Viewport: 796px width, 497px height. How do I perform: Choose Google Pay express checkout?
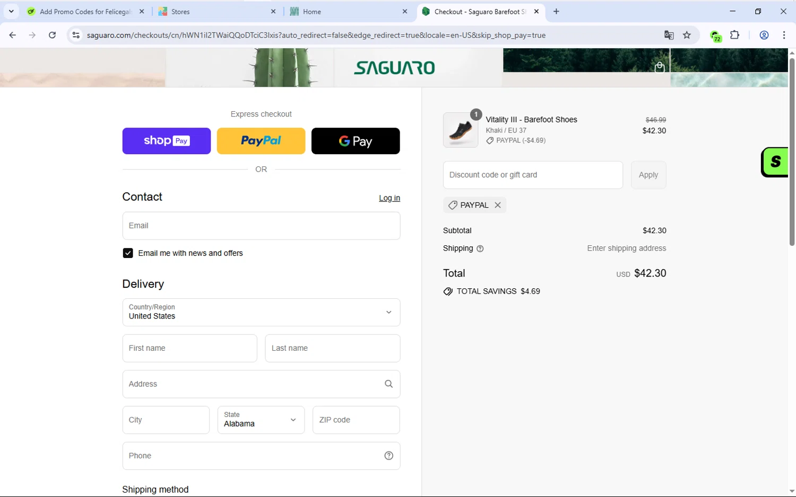[356, 141]
